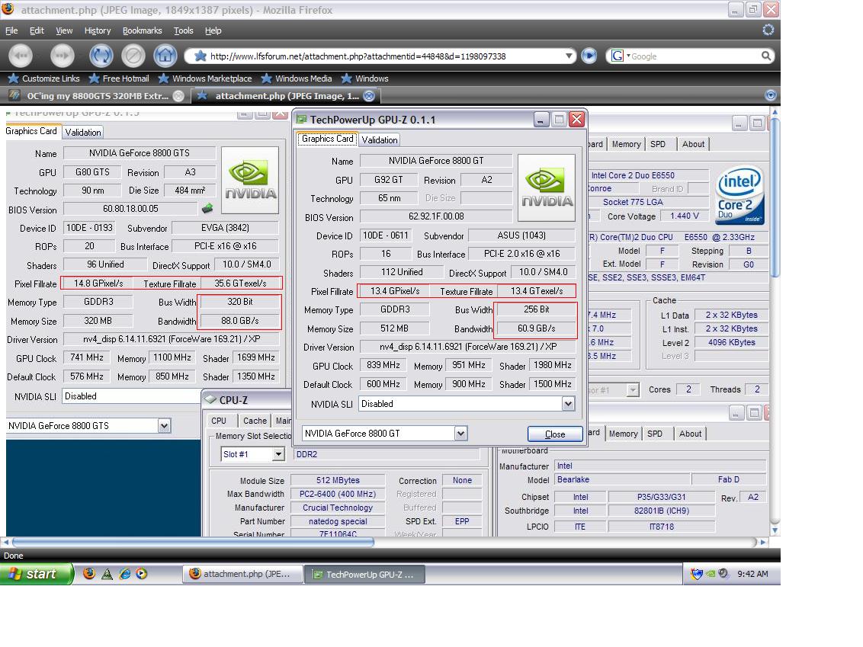The width and height of the screenshot is (863, 647).
Task: Open the History menu
Action: 98,30
